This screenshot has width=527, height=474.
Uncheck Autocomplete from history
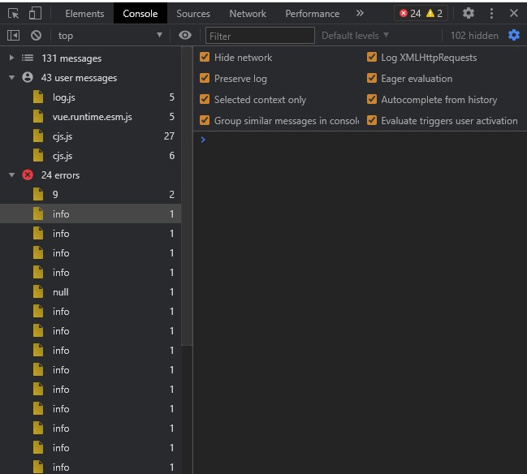click(372, 99)
